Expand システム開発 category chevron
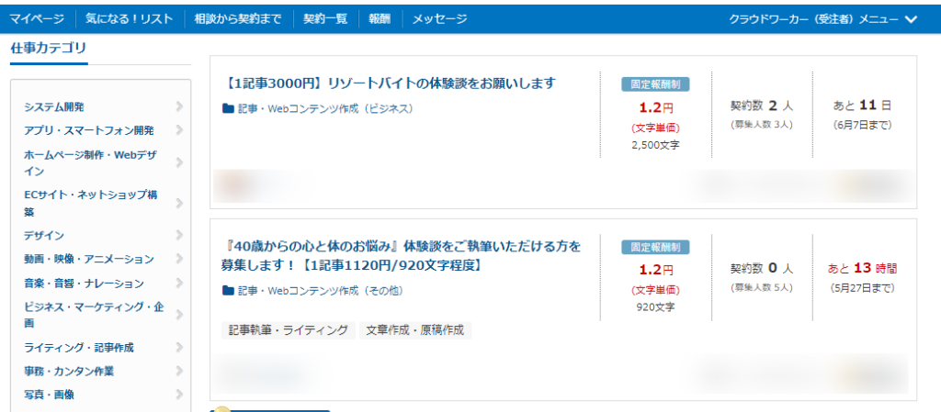 pos(179,106)
